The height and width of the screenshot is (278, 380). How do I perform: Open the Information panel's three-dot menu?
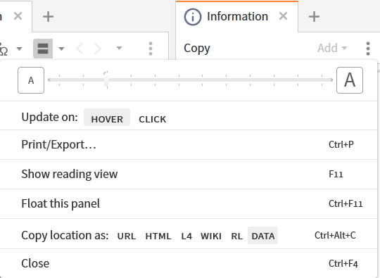(368, 49)
